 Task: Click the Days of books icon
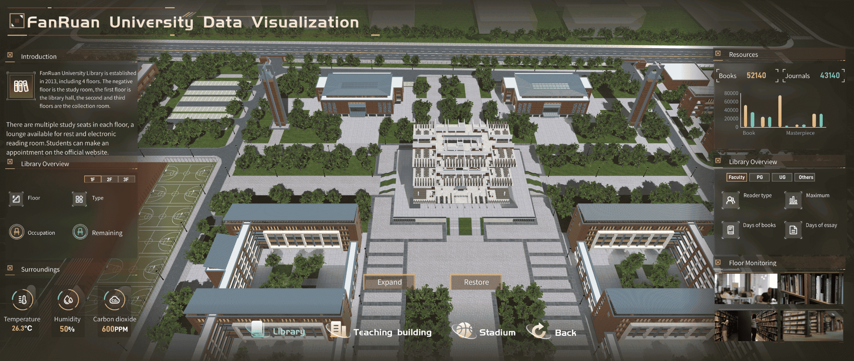pos(731,230)
